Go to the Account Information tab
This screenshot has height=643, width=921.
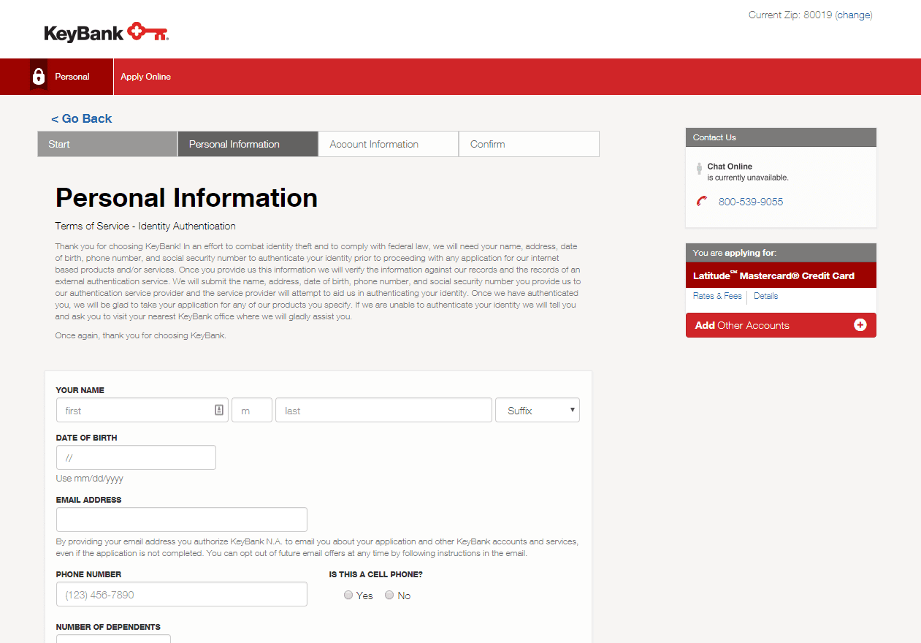[388, 144]
